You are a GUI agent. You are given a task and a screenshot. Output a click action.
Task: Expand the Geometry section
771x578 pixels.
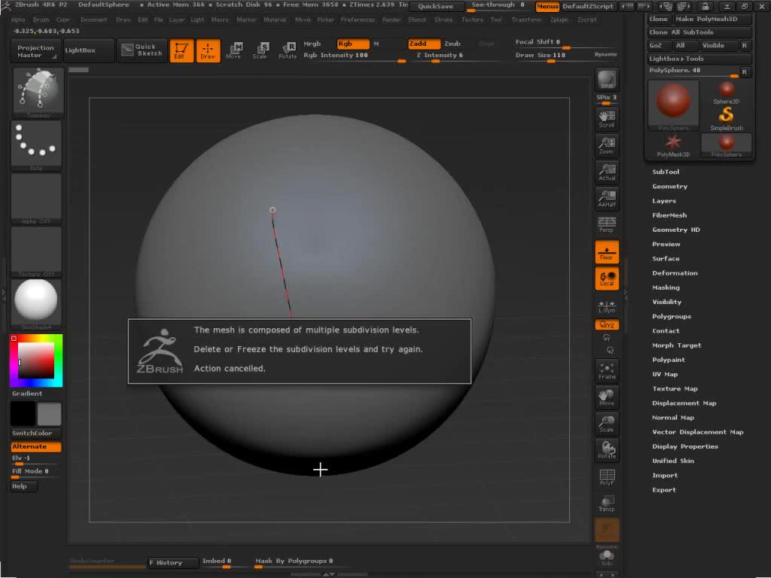(x=669, y=187)
